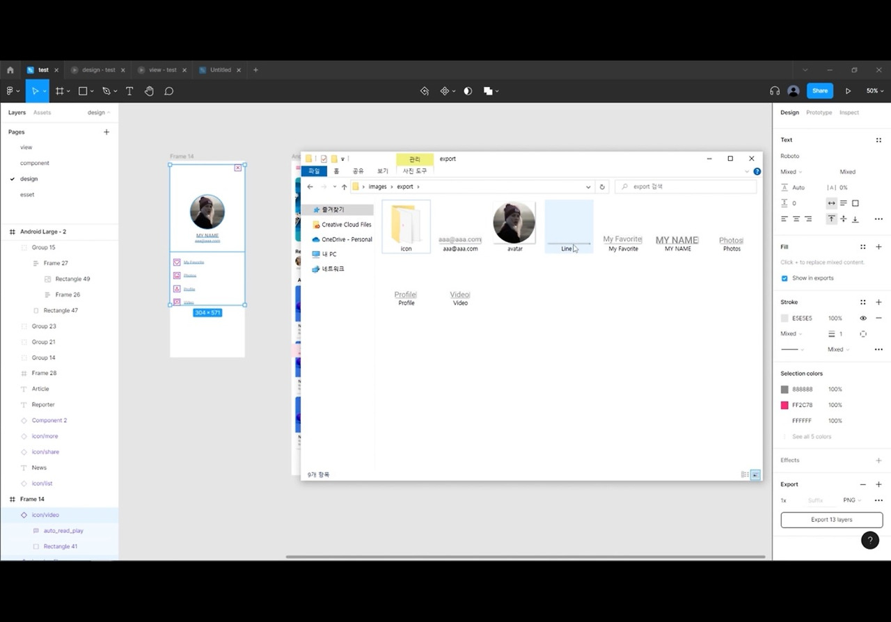891x622 pixels.
Task: Switch to the Prototype tab
Action: pos(819,113)
